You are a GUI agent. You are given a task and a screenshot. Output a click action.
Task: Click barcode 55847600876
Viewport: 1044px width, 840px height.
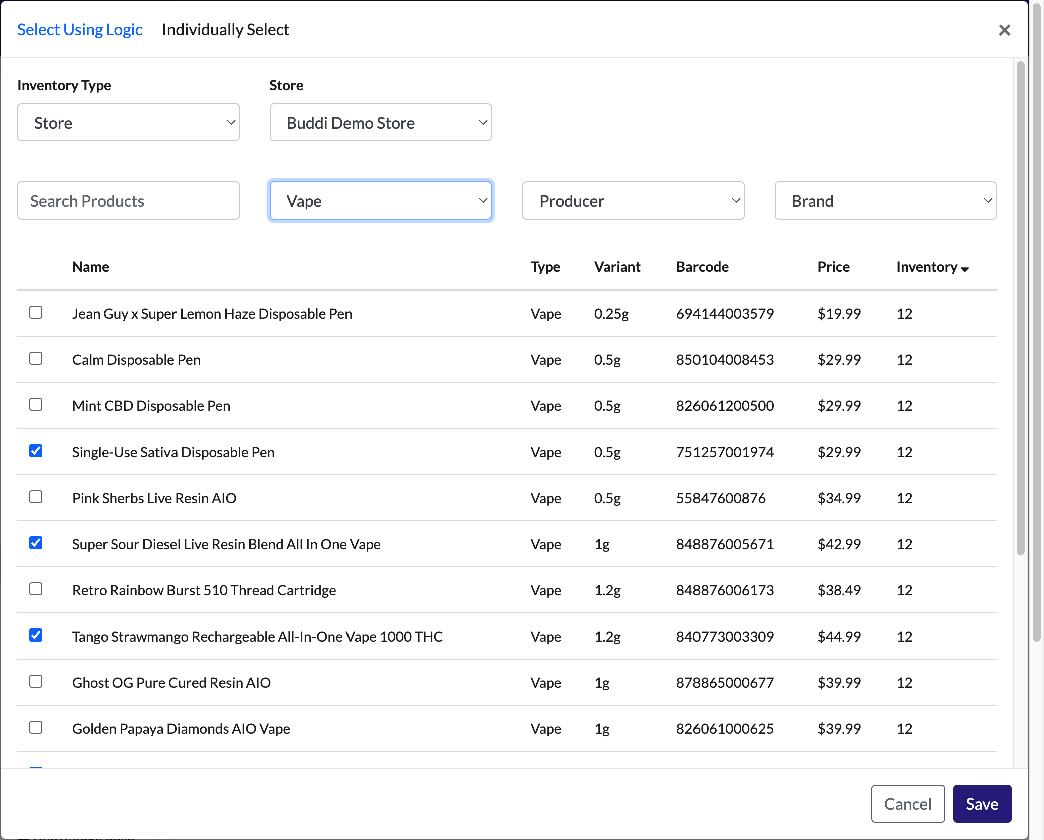(721, 498)
